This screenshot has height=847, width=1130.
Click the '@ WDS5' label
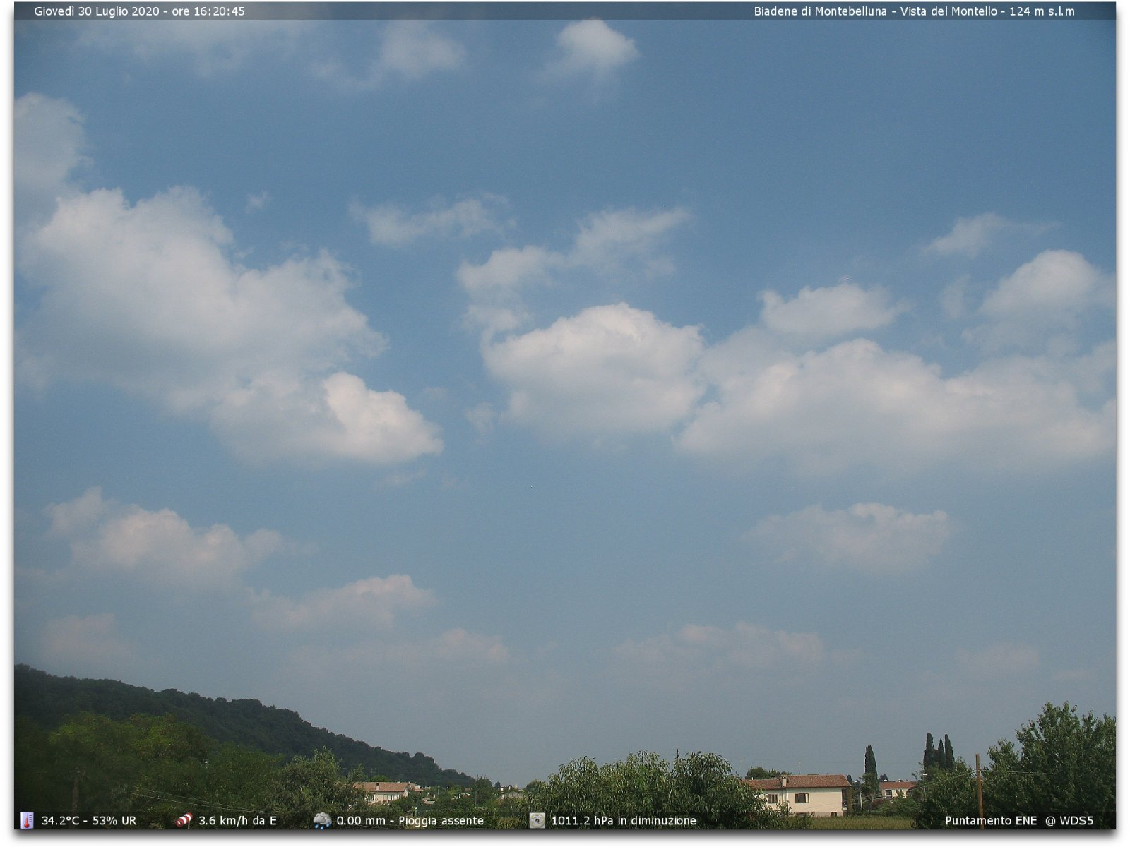tap(1069, 821)
